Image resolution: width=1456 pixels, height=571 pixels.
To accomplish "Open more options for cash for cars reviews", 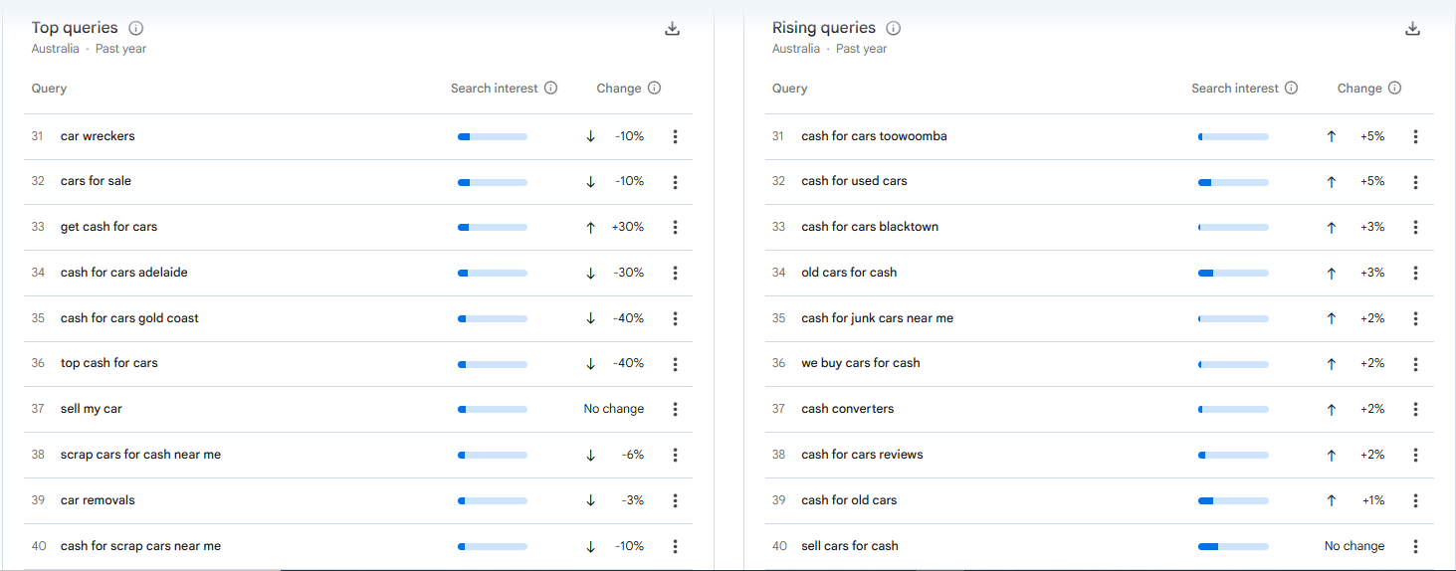I will [1415, 455].
